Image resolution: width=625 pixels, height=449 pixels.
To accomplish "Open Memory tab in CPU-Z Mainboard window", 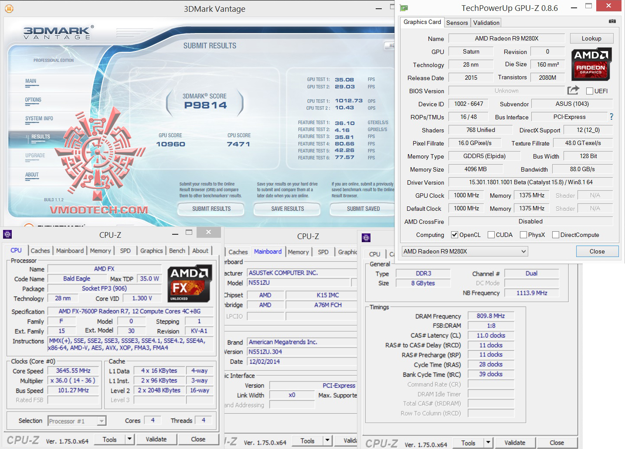I will point(298,252).
